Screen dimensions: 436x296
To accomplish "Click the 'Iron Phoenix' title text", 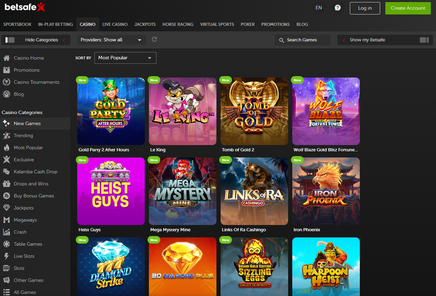I will tap(307, 230).
